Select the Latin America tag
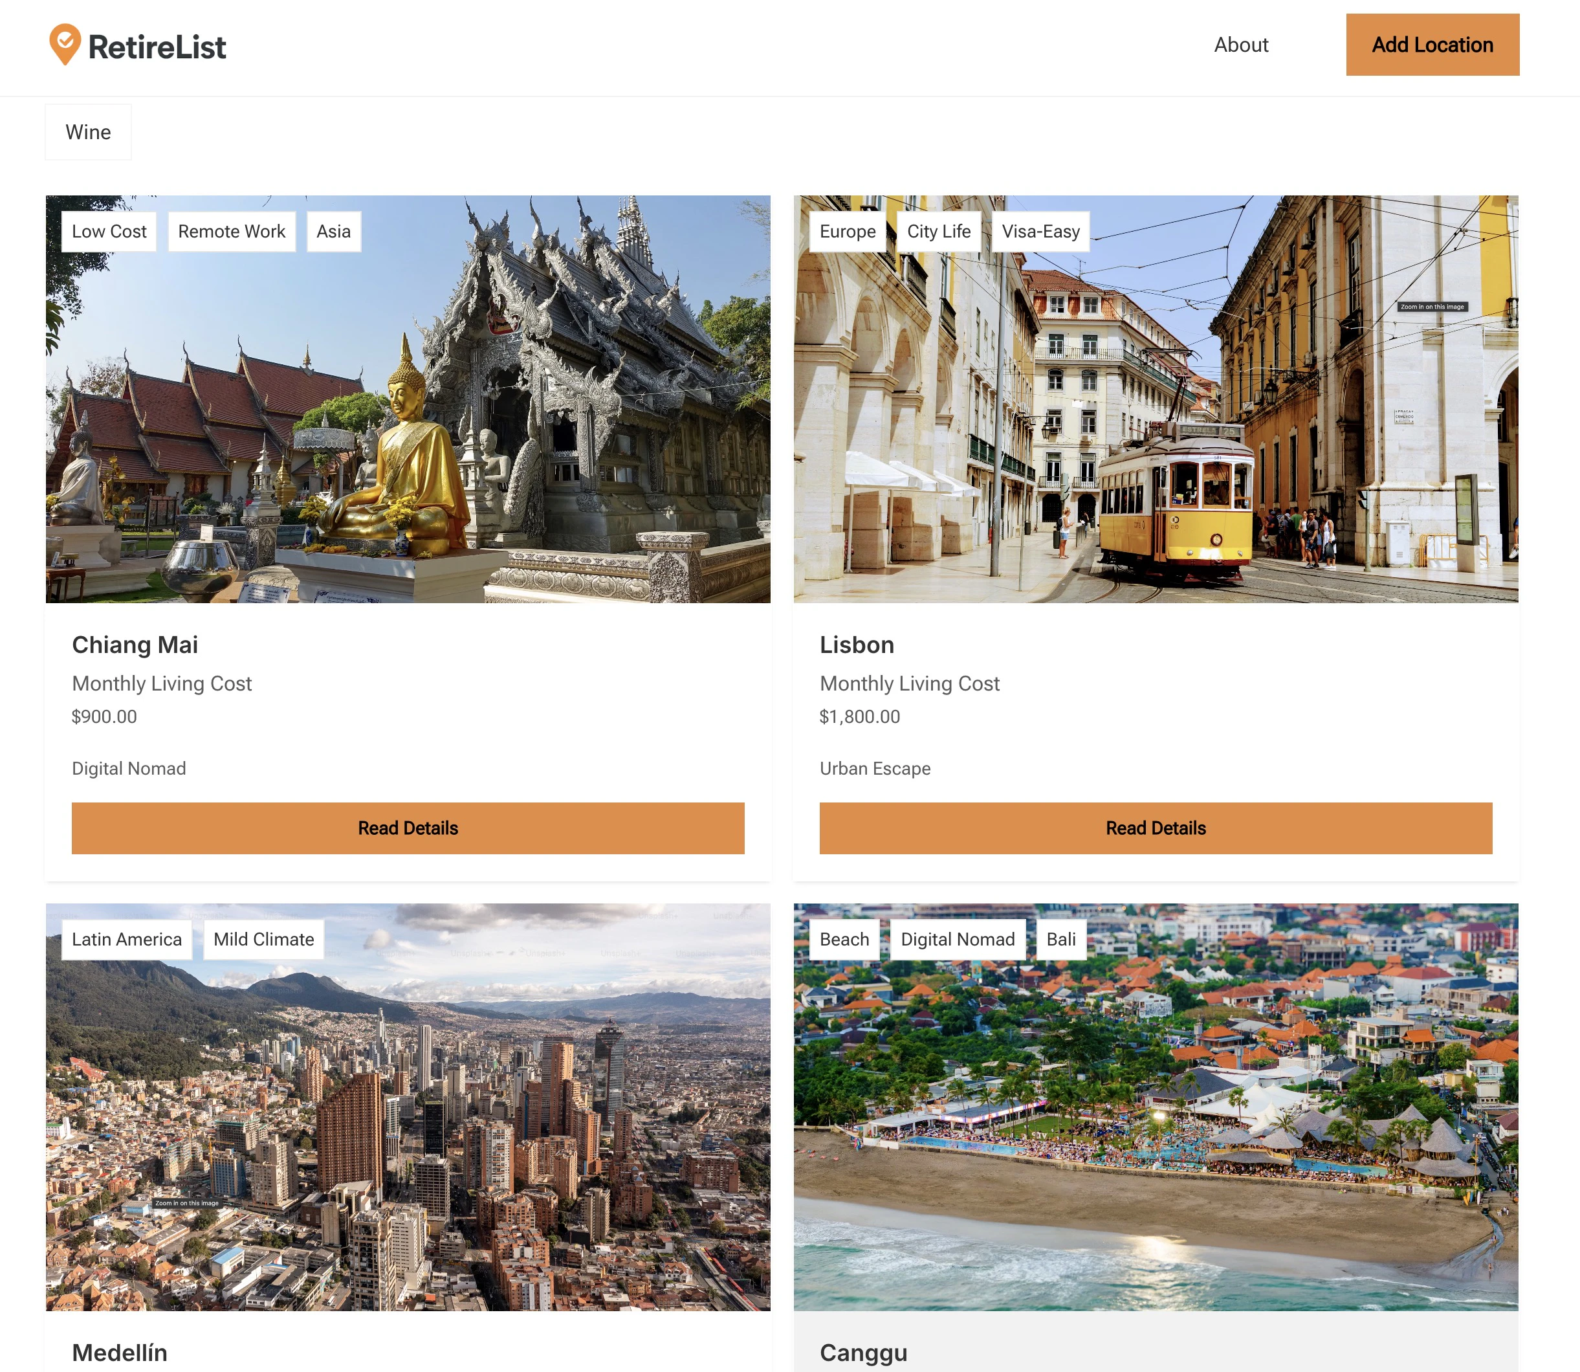The image size is (1580, 1372). [x=126, y=938]
